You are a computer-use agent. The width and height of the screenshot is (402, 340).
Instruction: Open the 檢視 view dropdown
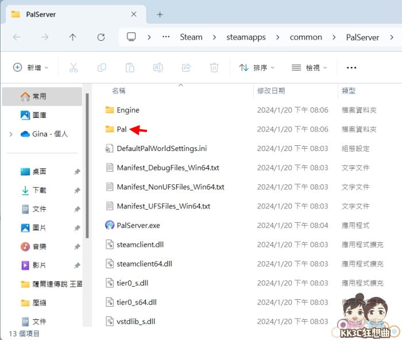(x=309, y=68)
